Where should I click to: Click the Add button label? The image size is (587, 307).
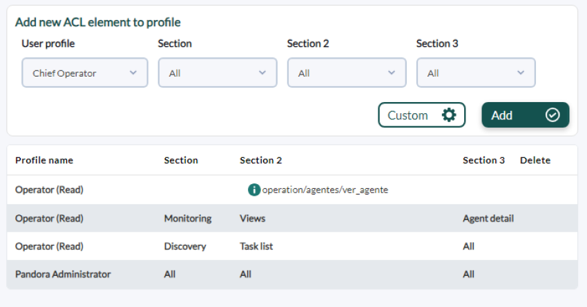click(501, 115)
